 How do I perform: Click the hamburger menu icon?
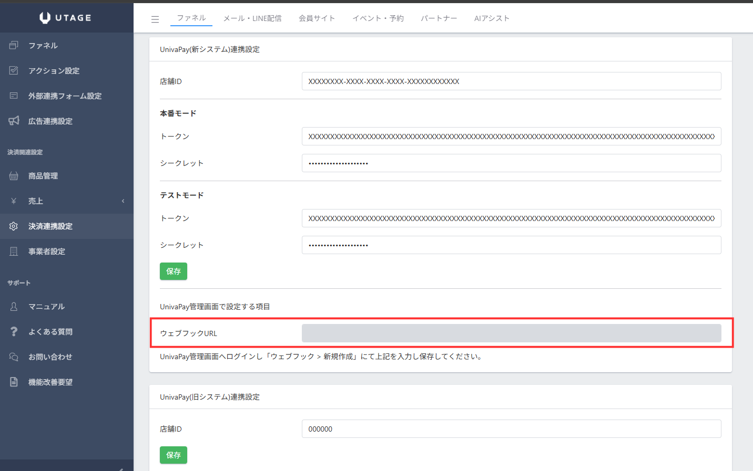click(155, 19)
